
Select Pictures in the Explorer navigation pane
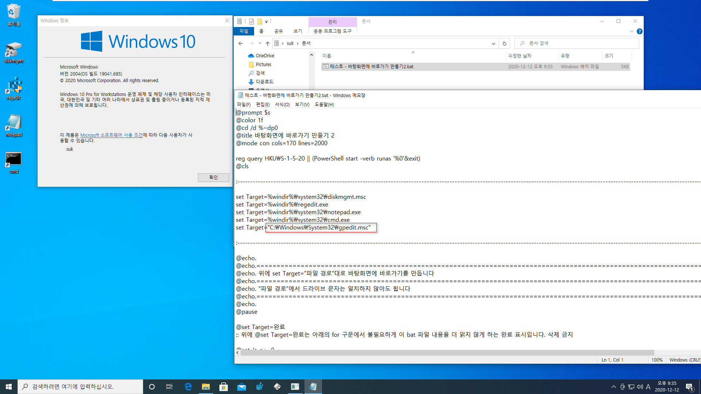coord(260,65)
